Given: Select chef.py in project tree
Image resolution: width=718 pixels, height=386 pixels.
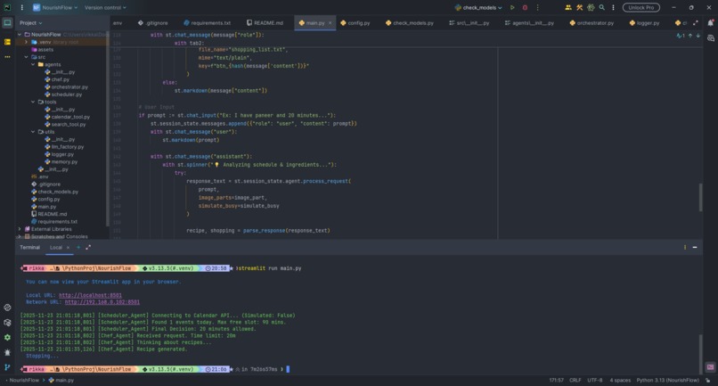Looking at the screenshot, I should [57, 79].
